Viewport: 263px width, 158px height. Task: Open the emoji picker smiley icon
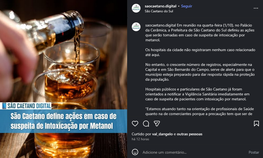[135, 152]
